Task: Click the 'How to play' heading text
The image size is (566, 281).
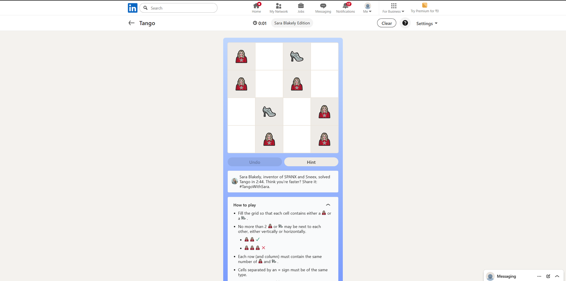Action: tap(244, 205)
